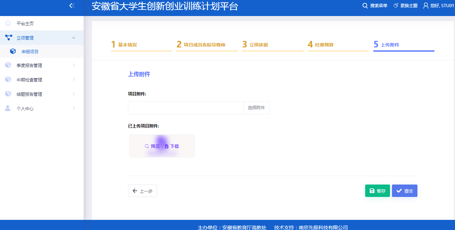455x230 pixels.
Task: Expand the 结题报告管理 menu
Action: click(73, 94)
